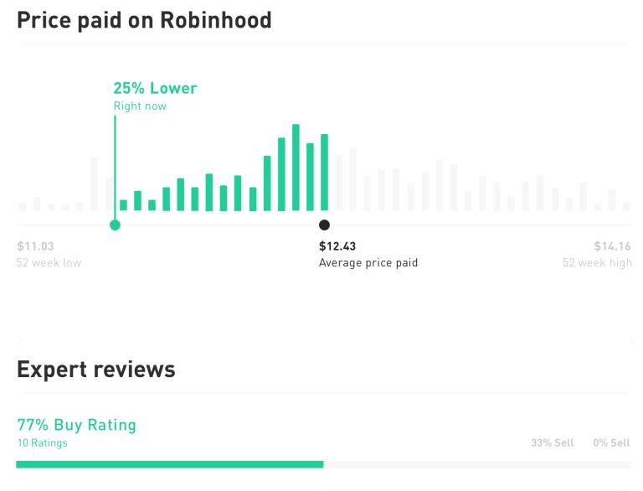Click the black average price dot

[325, 225]
